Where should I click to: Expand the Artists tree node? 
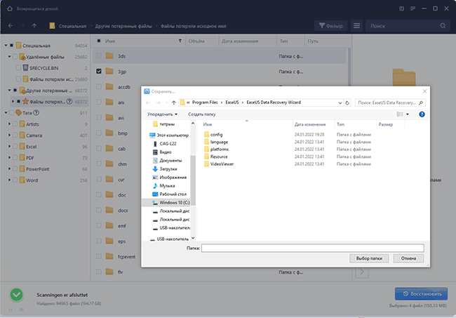(9, 124)
